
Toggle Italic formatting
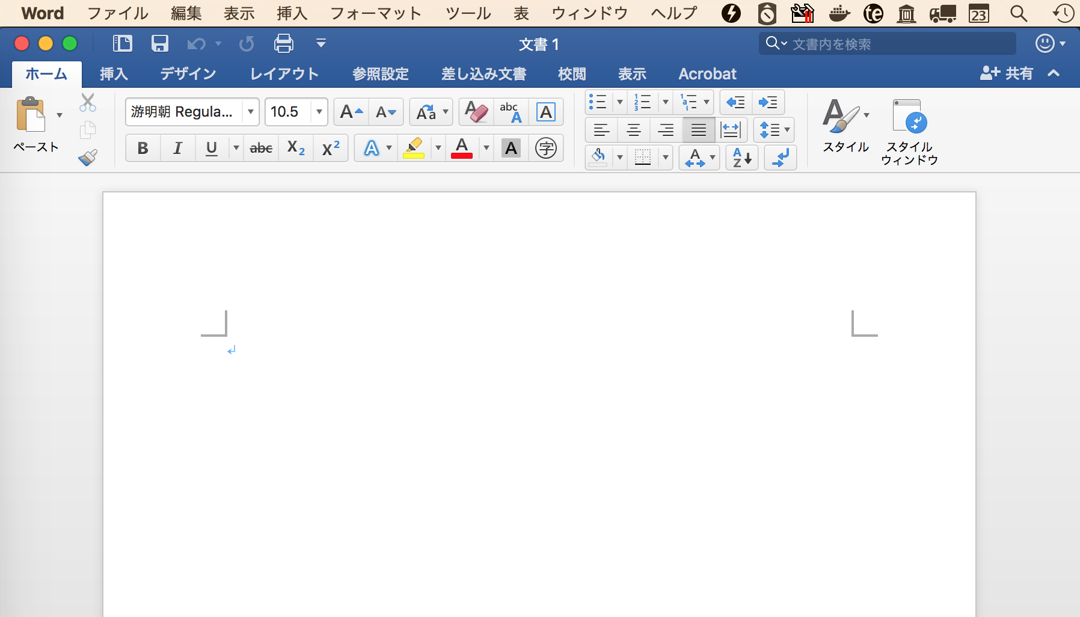coord(177,148)
